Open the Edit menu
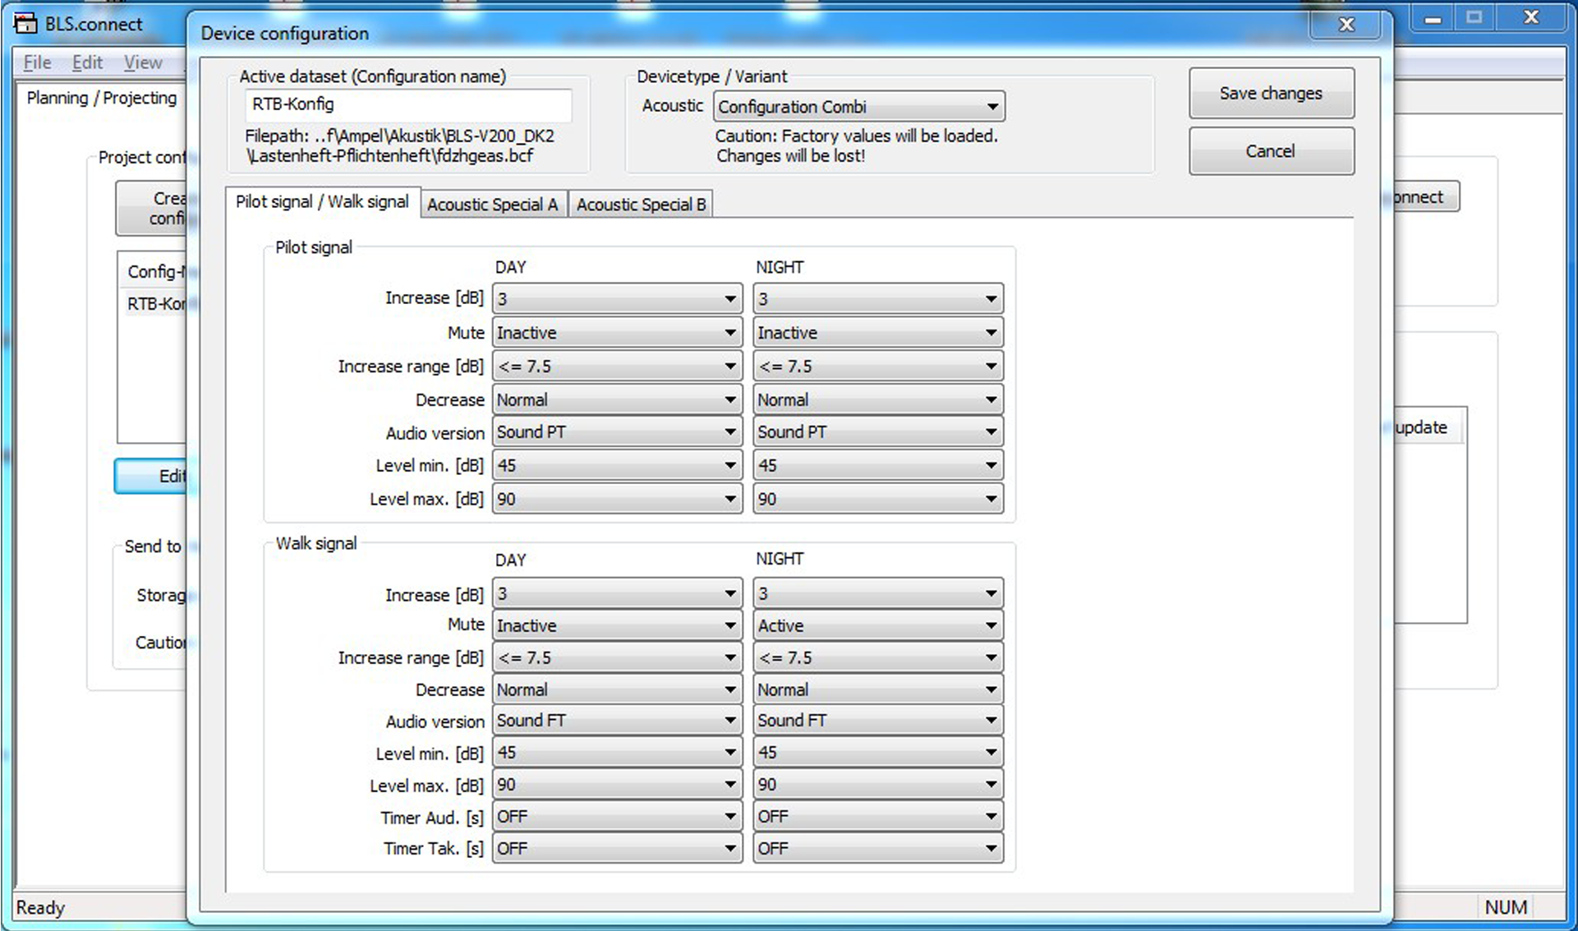Viewport: 1578px width, 931px height. pos(87,62)
